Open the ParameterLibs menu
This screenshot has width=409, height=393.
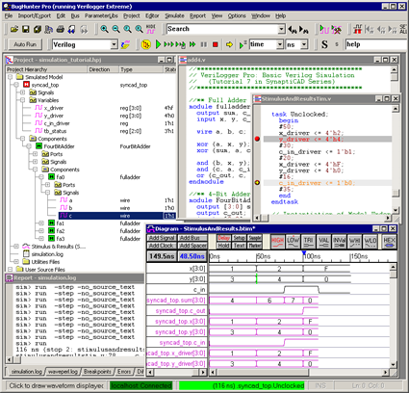coord(101,15)
